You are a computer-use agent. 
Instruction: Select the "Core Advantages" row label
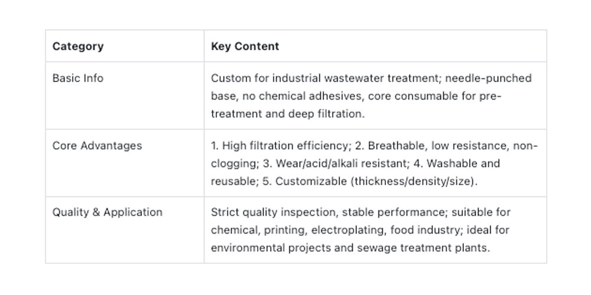coord(97,146)
